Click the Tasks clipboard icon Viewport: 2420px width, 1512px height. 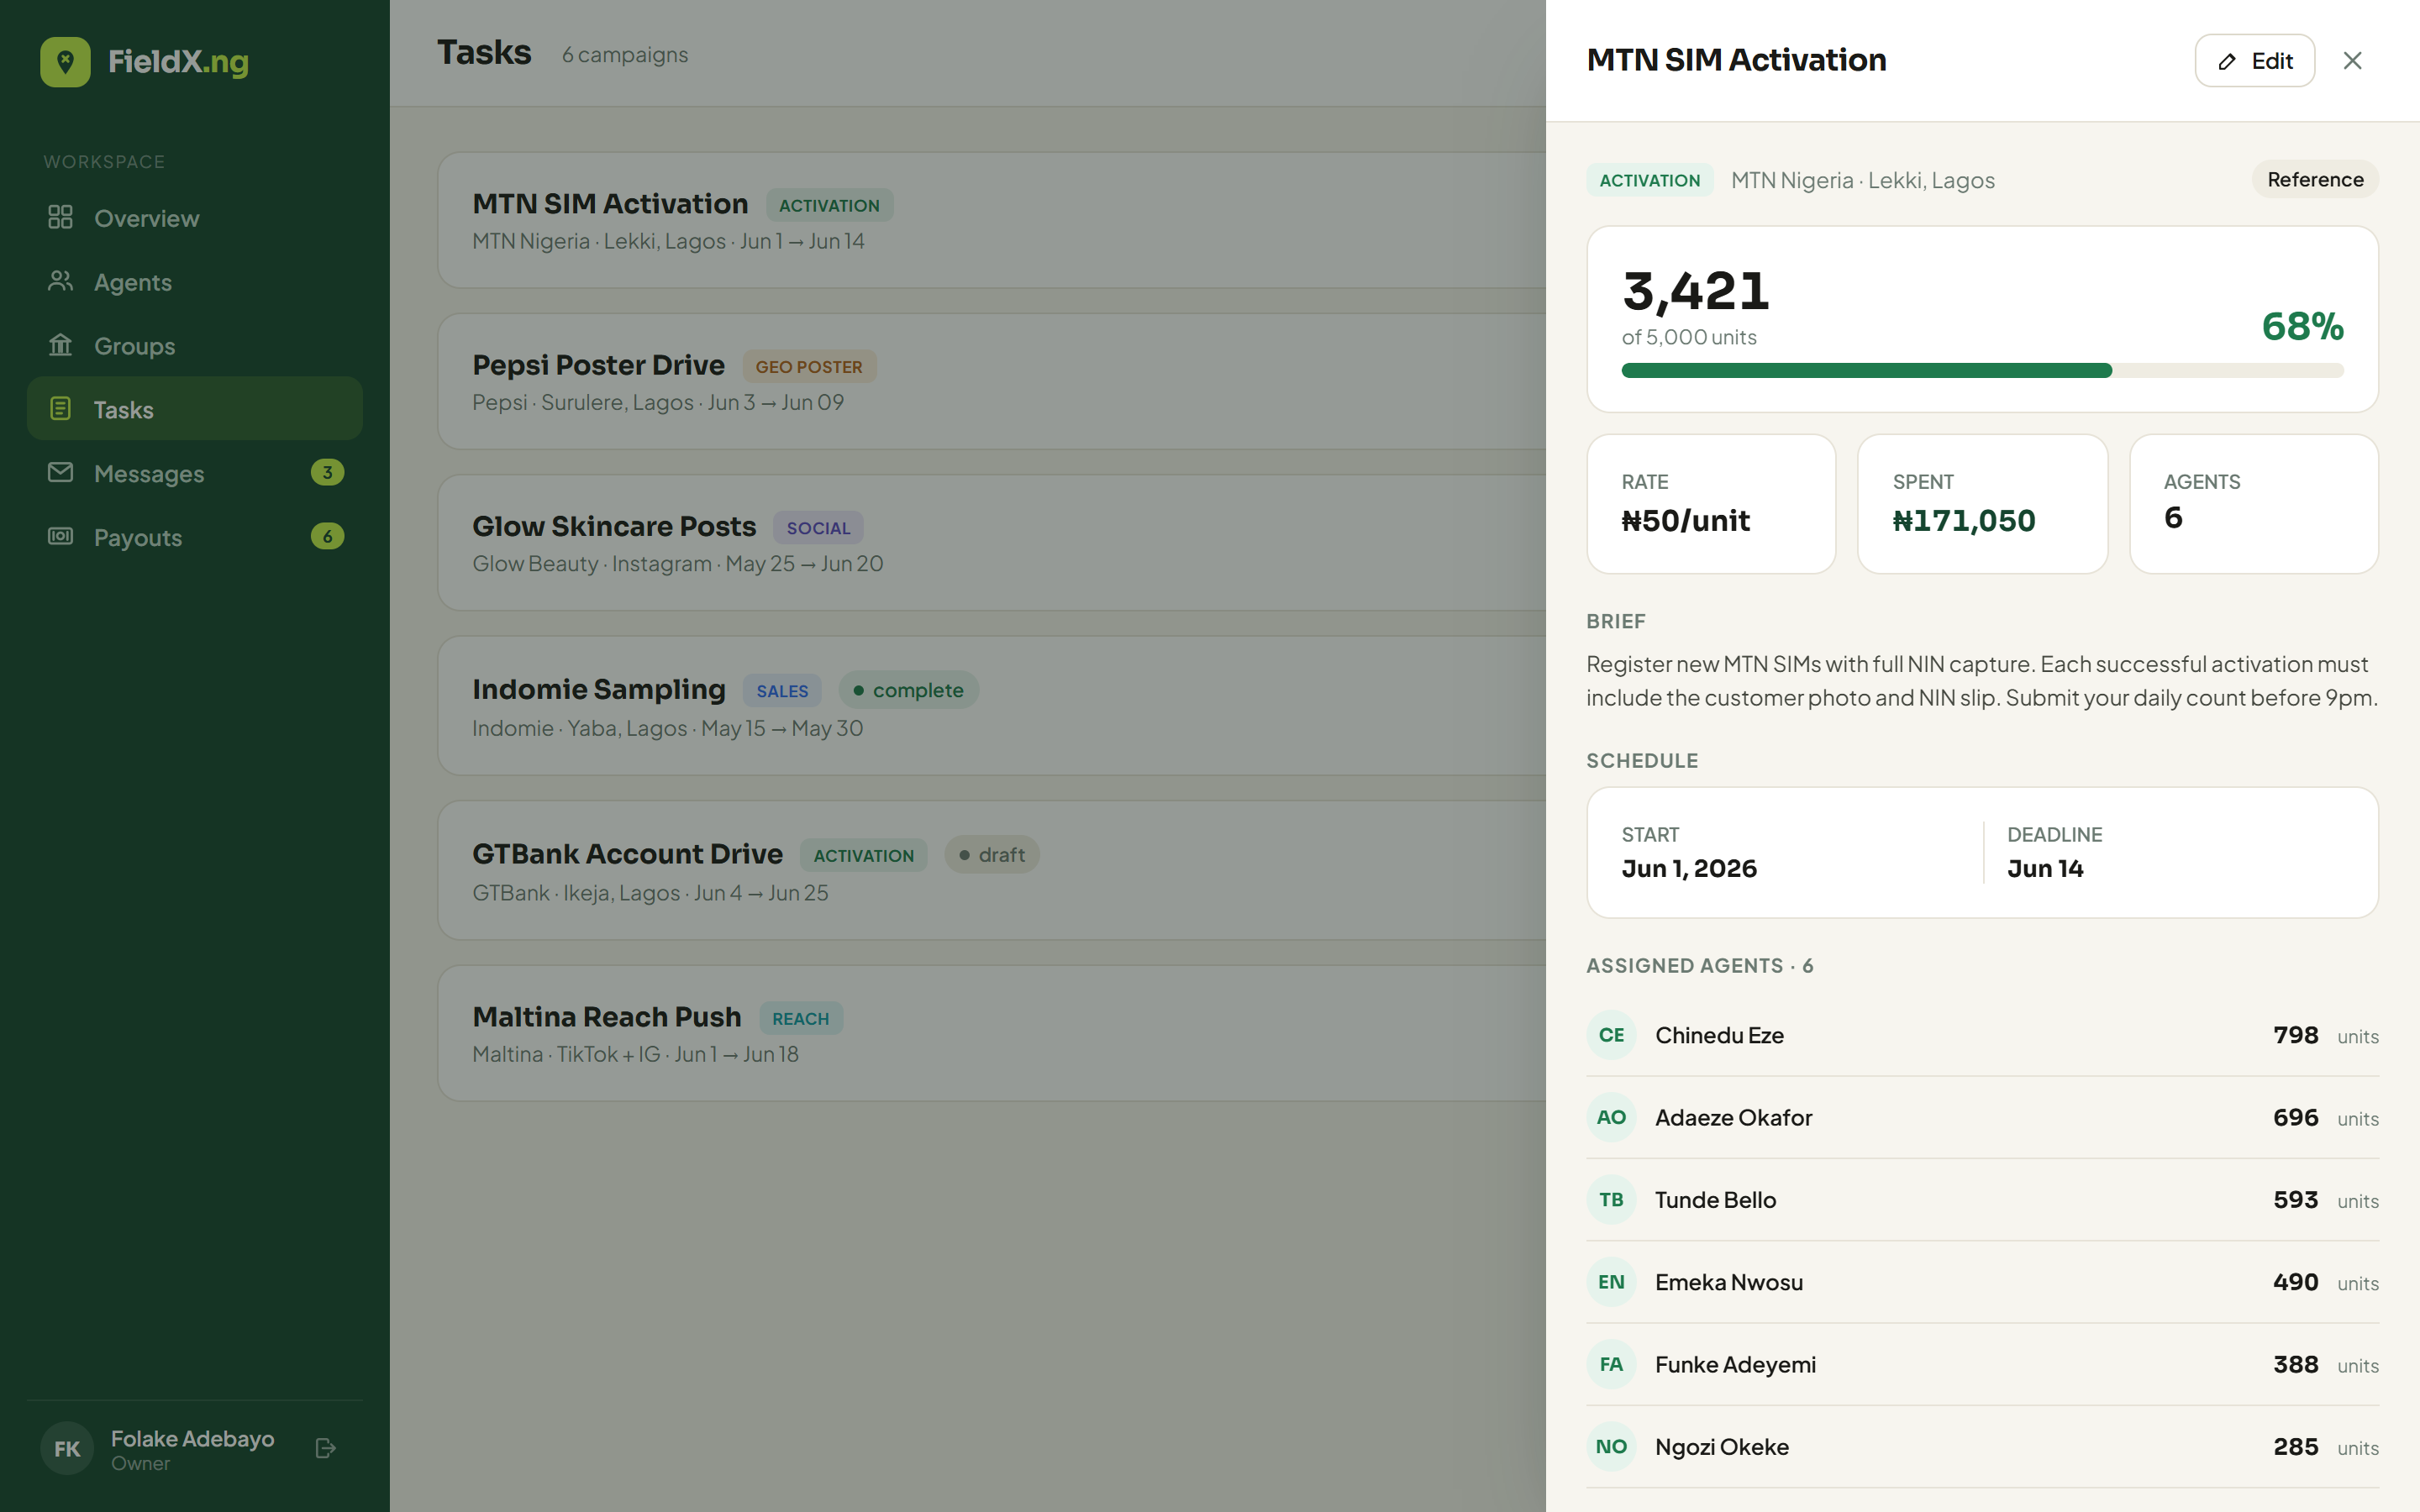[60, 409]
